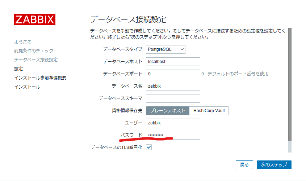
Task: Select 設定 step in sidebar
Action: (x=18, y=69)
